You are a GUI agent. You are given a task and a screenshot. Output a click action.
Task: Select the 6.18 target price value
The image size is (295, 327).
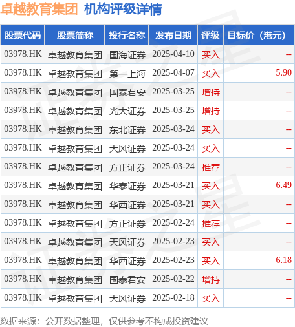[x=283, y=260]
